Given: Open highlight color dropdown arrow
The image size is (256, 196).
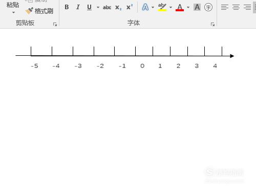Looking at the screenshot, I should tap(170, 7).
